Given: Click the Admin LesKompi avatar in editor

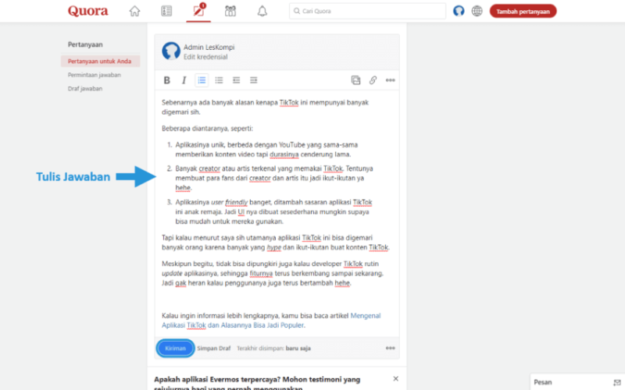Looking at the screenshot, I should point(171,51).
